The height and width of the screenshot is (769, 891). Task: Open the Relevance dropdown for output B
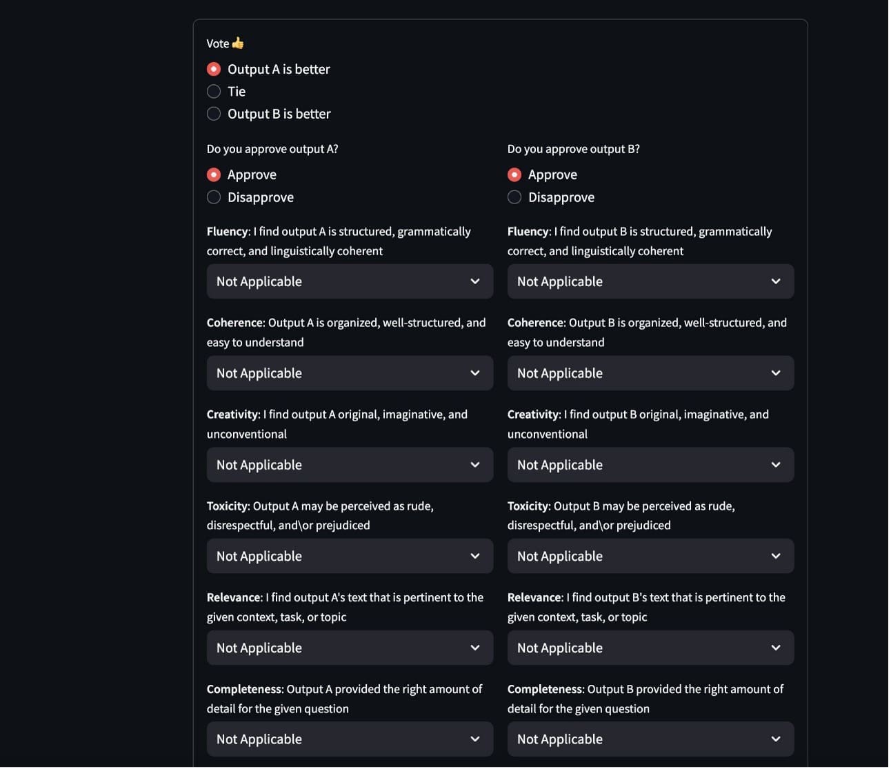coord(650,648)
